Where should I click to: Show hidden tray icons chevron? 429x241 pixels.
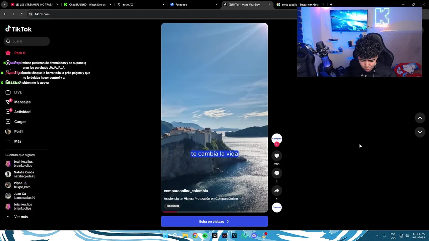[x=377, y=236]
